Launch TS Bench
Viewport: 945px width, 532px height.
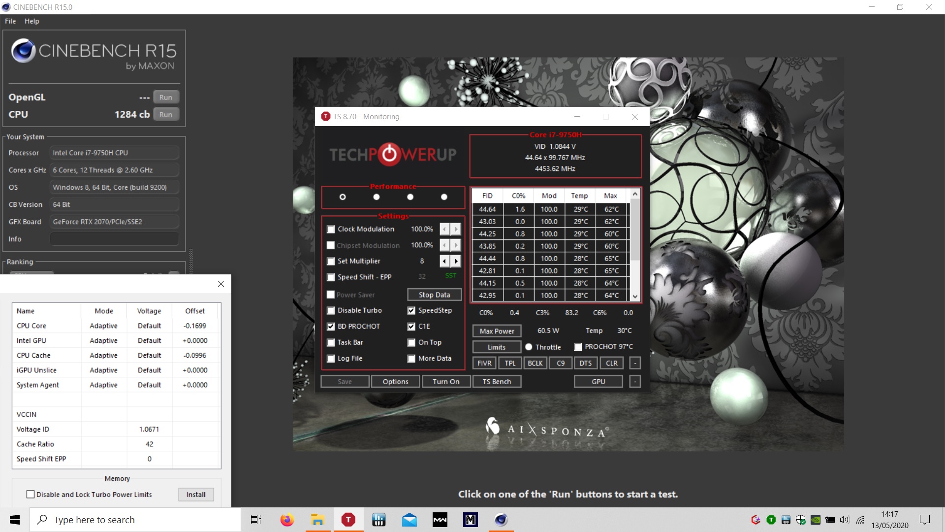click(497, 381)
